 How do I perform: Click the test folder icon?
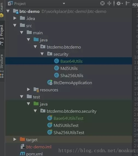point(29,97)
